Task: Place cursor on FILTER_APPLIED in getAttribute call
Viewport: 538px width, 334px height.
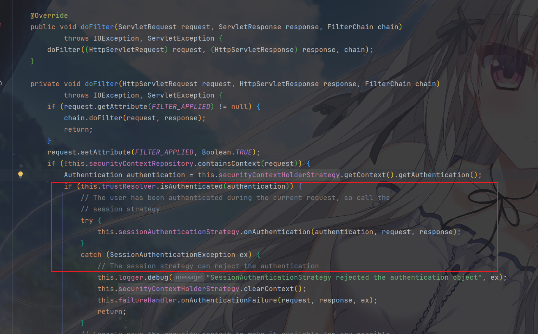Action: click(181, 107)
